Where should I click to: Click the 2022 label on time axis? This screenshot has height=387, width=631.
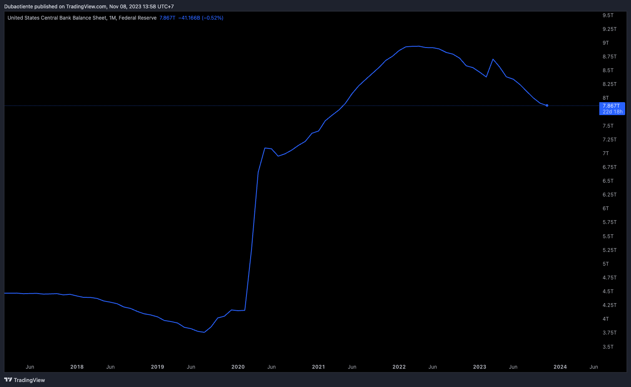point(399,367)
